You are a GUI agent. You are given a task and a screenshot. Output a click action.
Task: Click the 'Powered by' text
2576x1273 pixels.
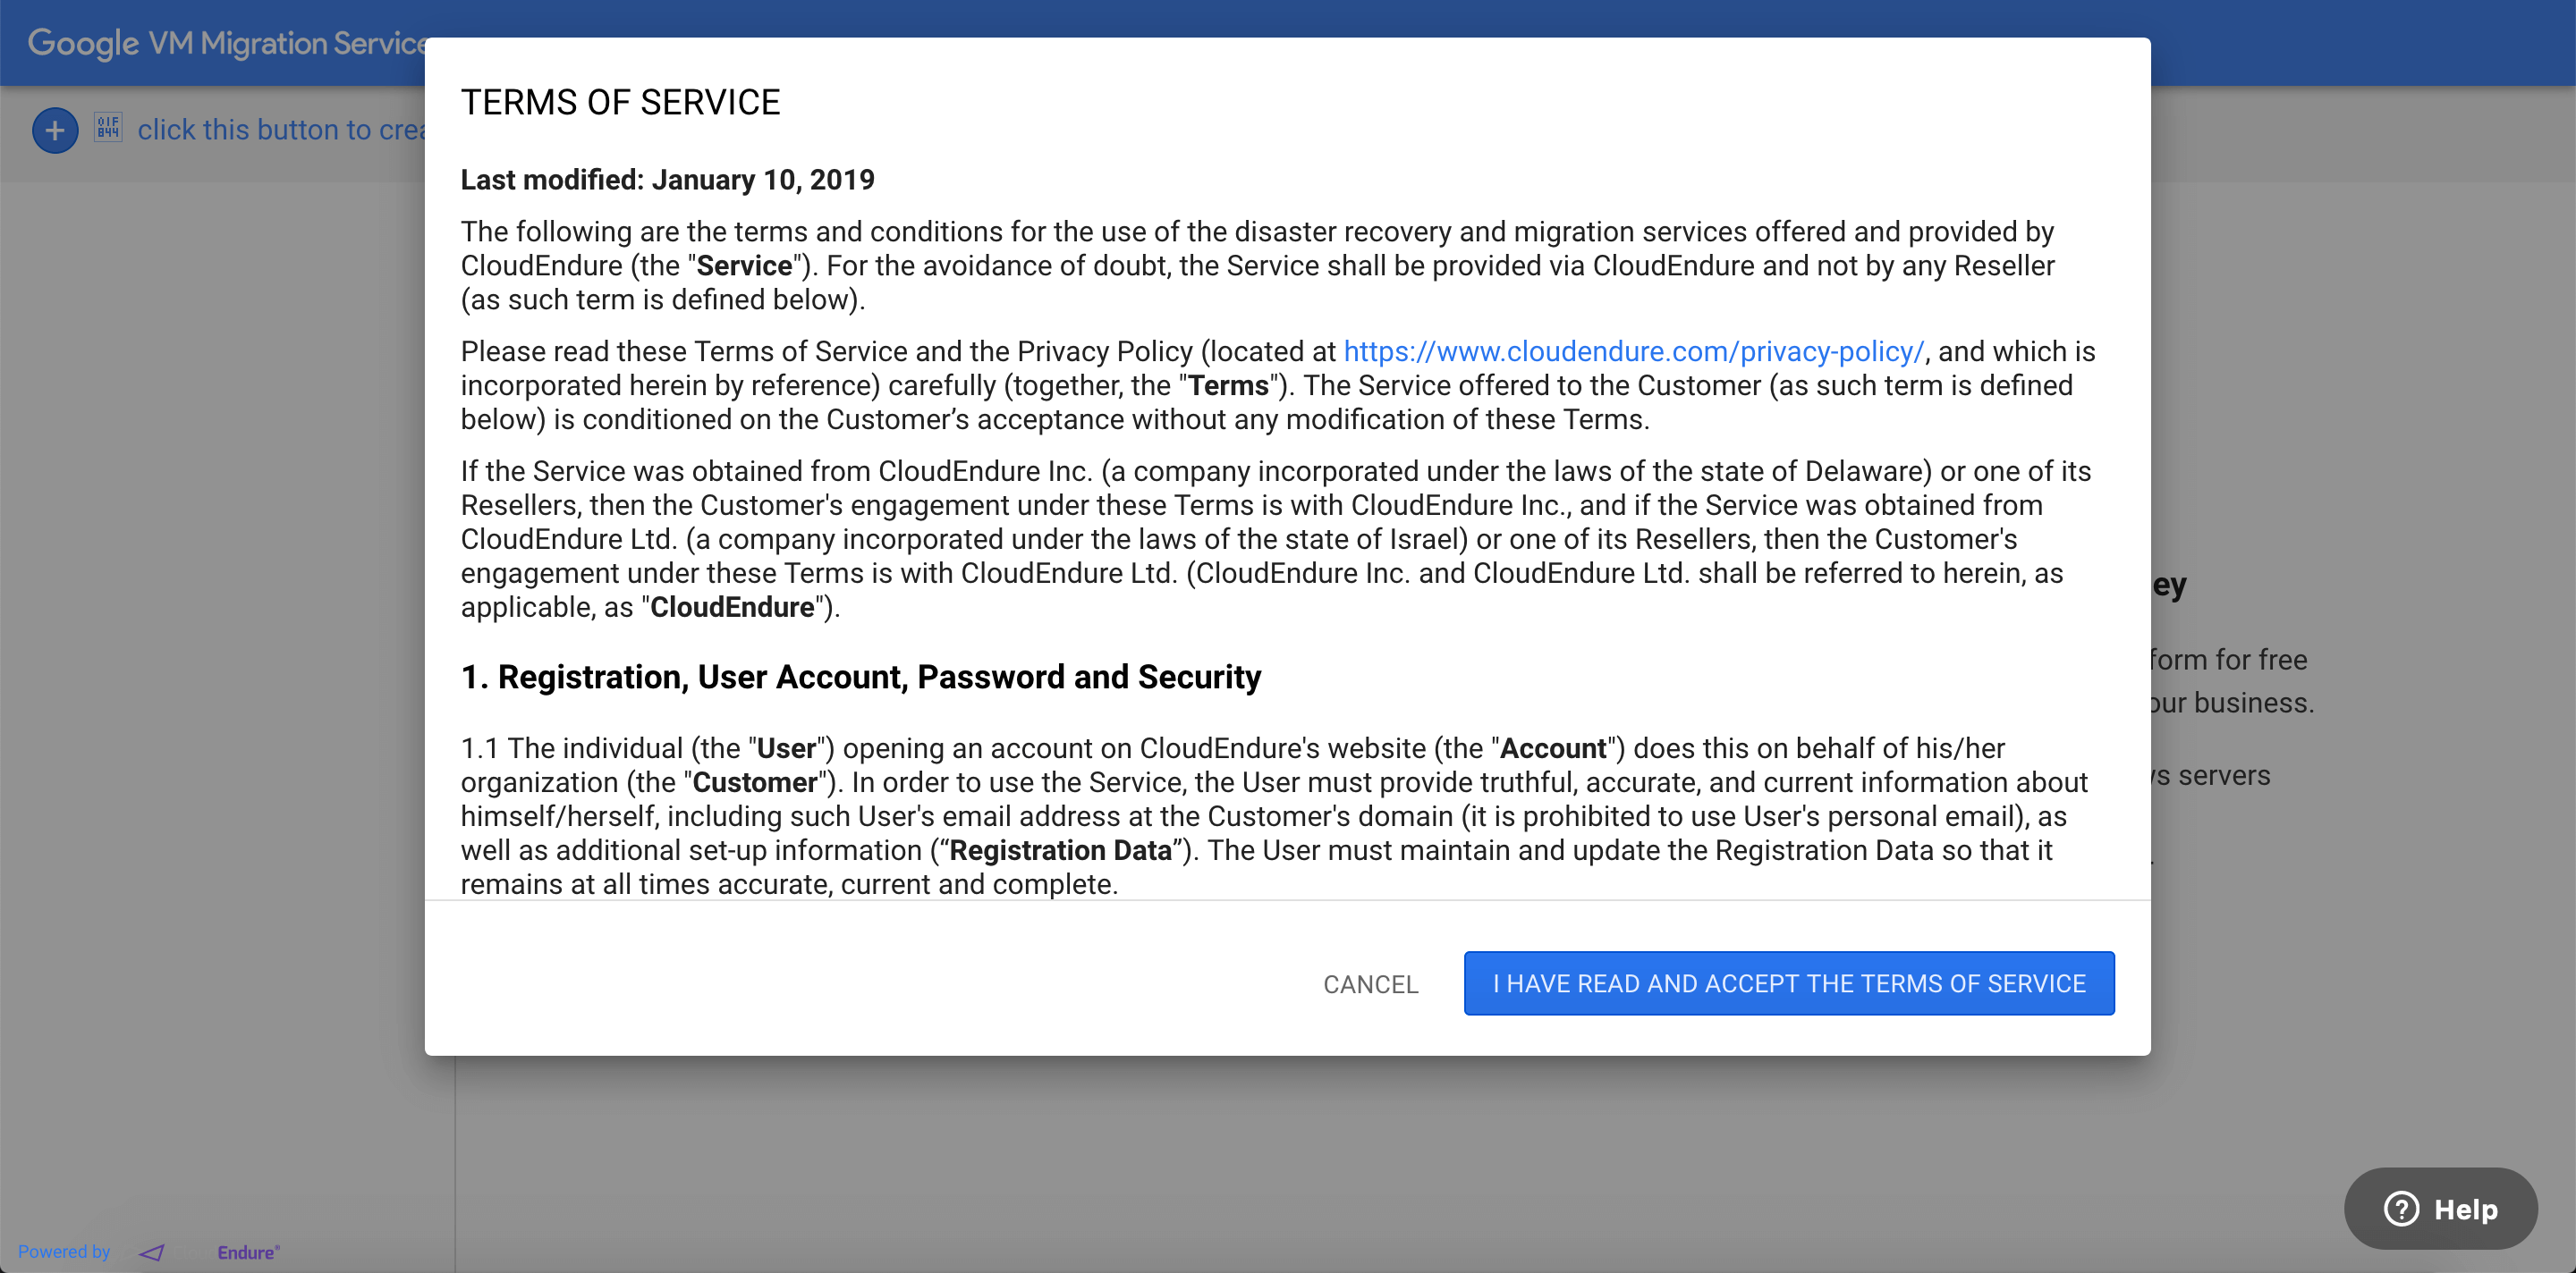[x=64, y=1252]
